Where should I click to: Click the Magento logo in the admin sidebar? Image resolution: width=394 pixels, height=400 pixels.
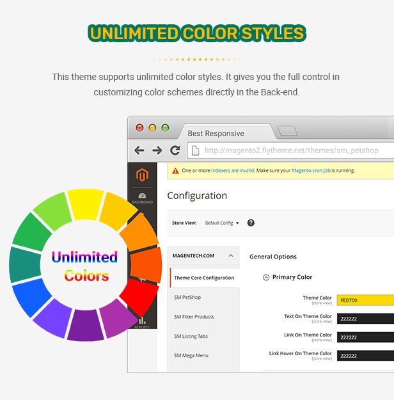point(141,175)
